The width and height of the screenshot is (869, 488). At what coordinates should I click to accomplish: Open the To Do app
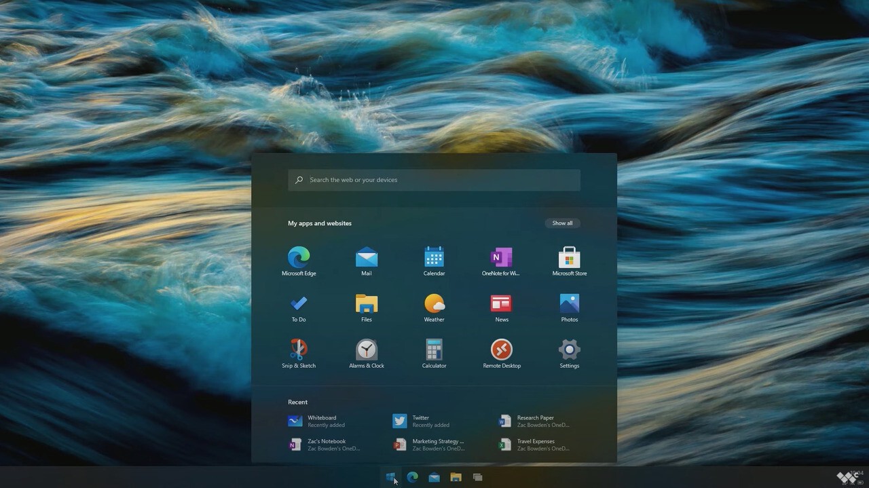pos(299,307)
